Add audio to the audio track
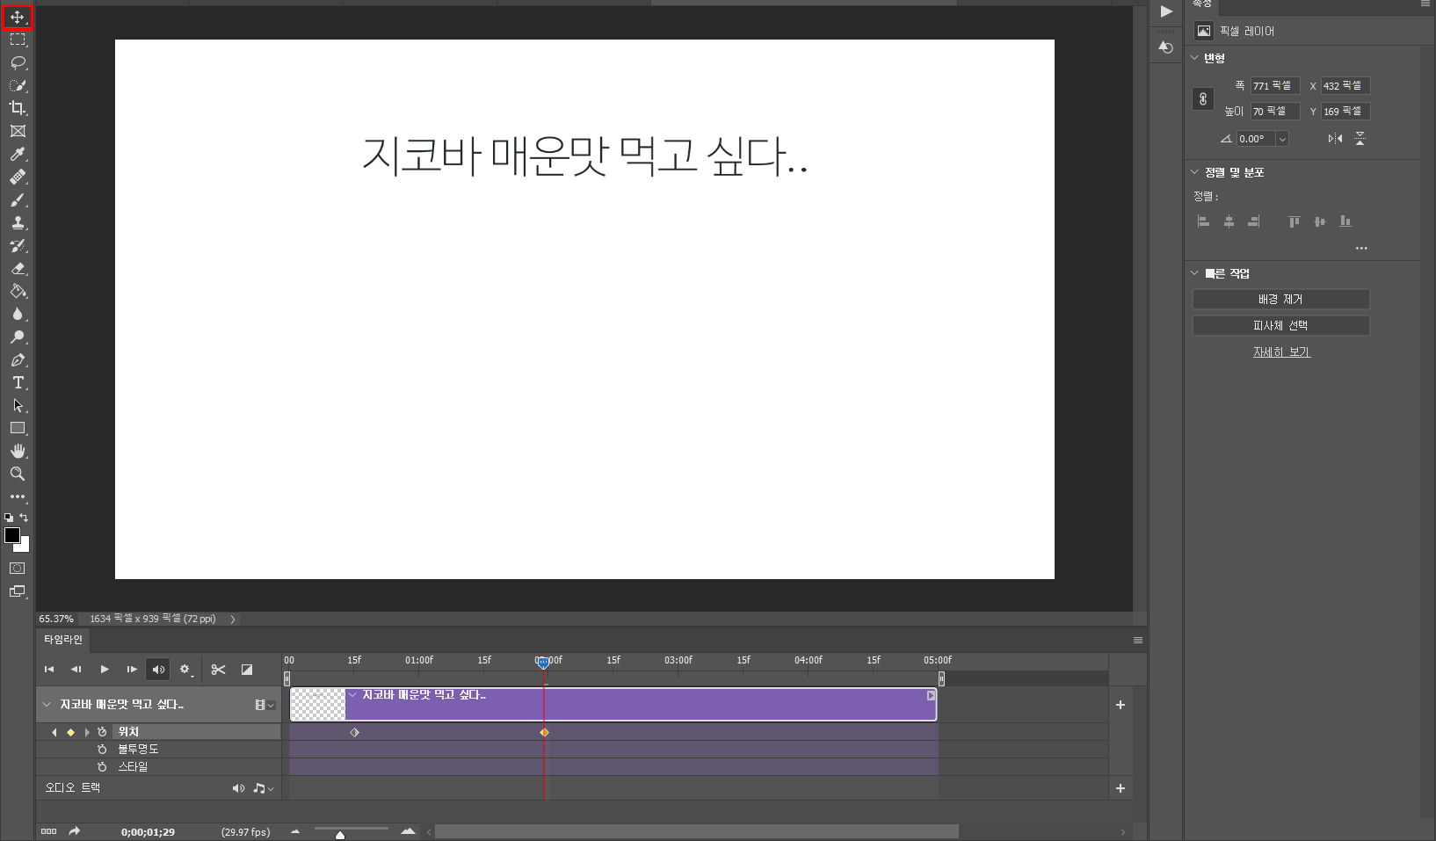 tap(1121, 788)
